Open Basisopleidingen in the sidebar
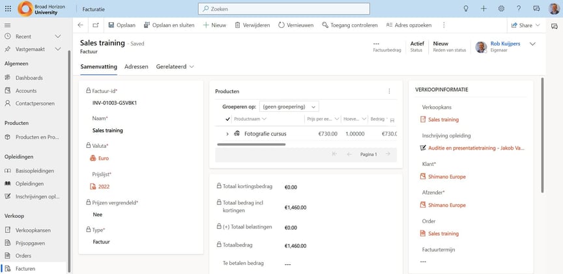This screenshot has height=274, width=563. [33, 171]
